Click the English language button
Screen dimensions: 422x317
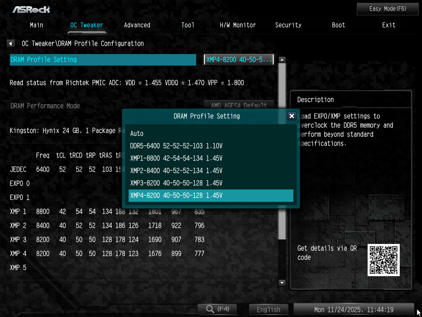click(268, 309)
